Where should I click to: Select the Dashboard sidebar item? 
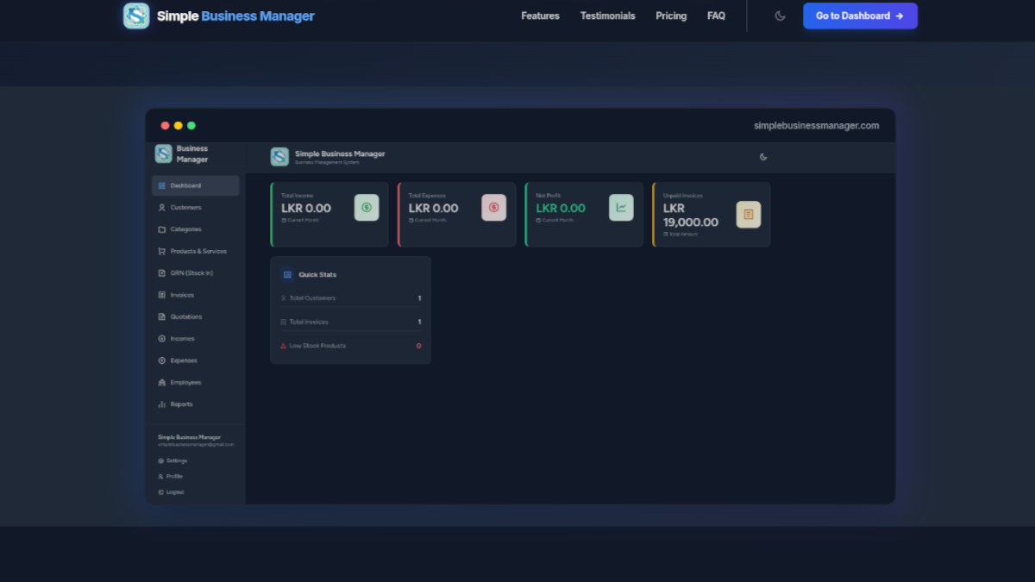(x=195, y=185)
